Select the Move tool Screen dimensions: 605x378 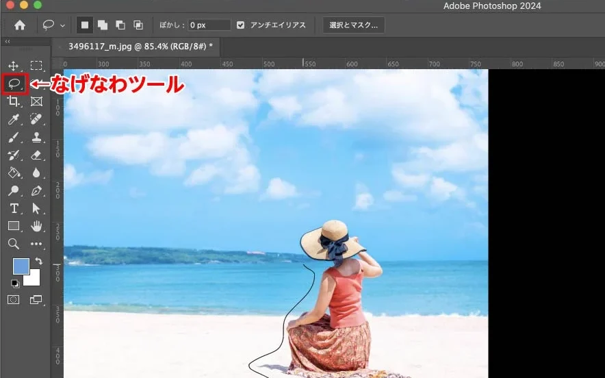[14, 66]
